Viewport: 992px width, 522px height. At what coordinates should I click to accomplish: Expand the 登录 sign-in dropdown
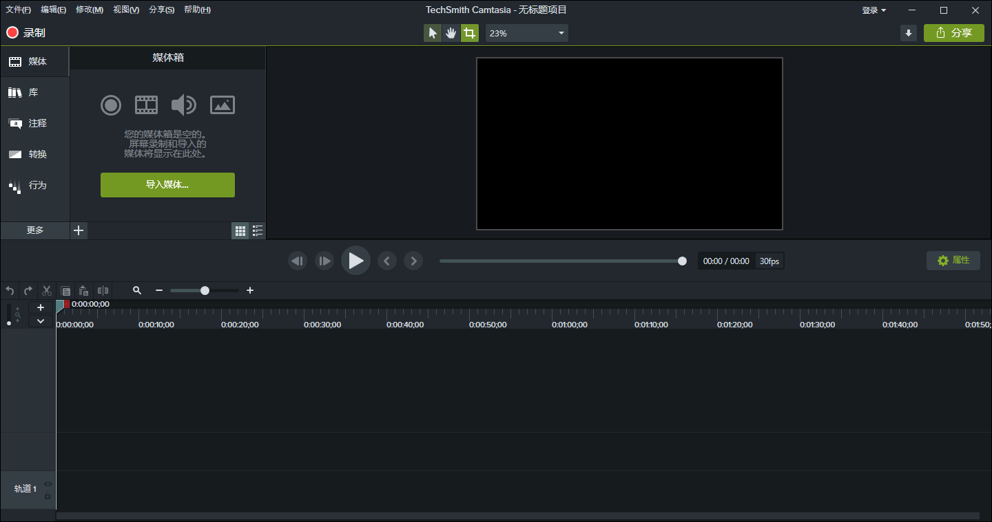(874, 10)
